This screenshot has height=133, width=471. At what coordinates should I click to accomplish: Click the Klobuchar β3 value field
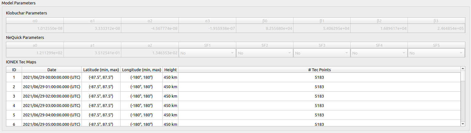(436, 29)
